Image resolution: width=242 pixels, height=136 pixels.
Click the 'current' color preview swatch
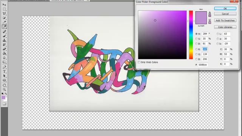tap(201, 21)
